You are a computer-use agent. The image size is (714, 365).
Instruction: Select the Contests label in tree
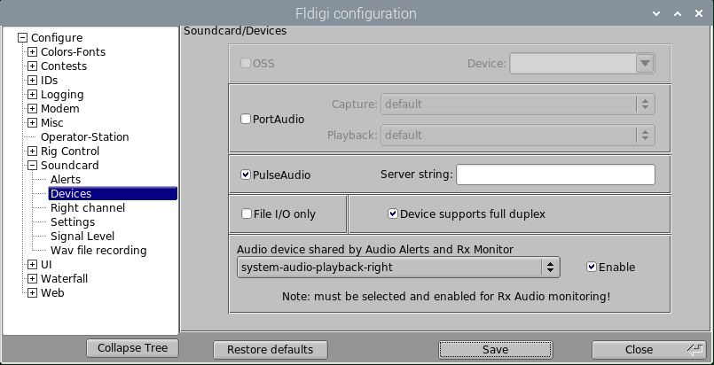pos(64,66)
